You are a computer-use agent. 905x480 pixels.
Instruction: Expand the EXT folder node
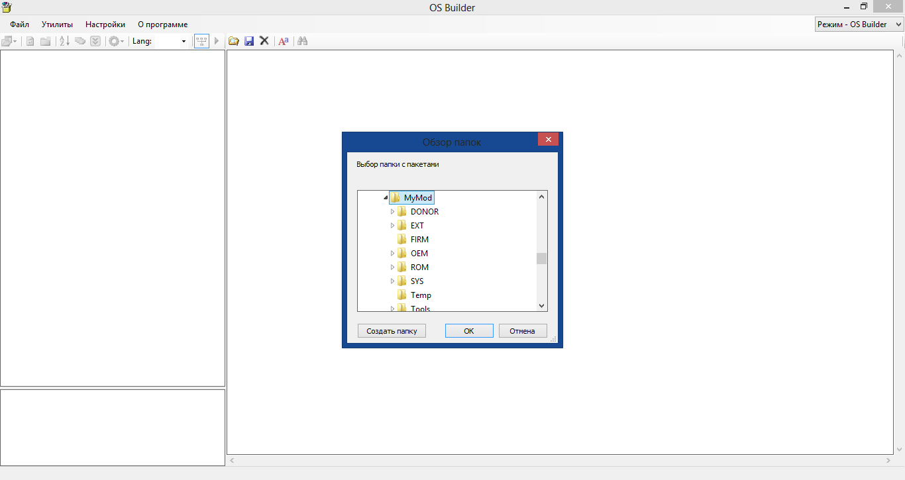click(392, 226)
